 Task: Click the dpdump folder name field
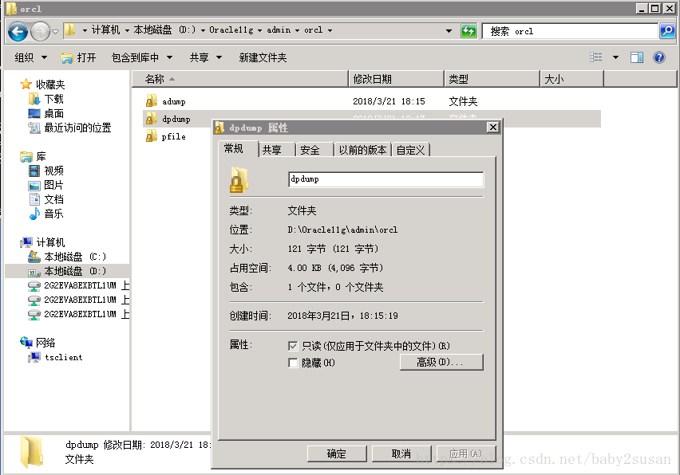click(x=385, y=179)
